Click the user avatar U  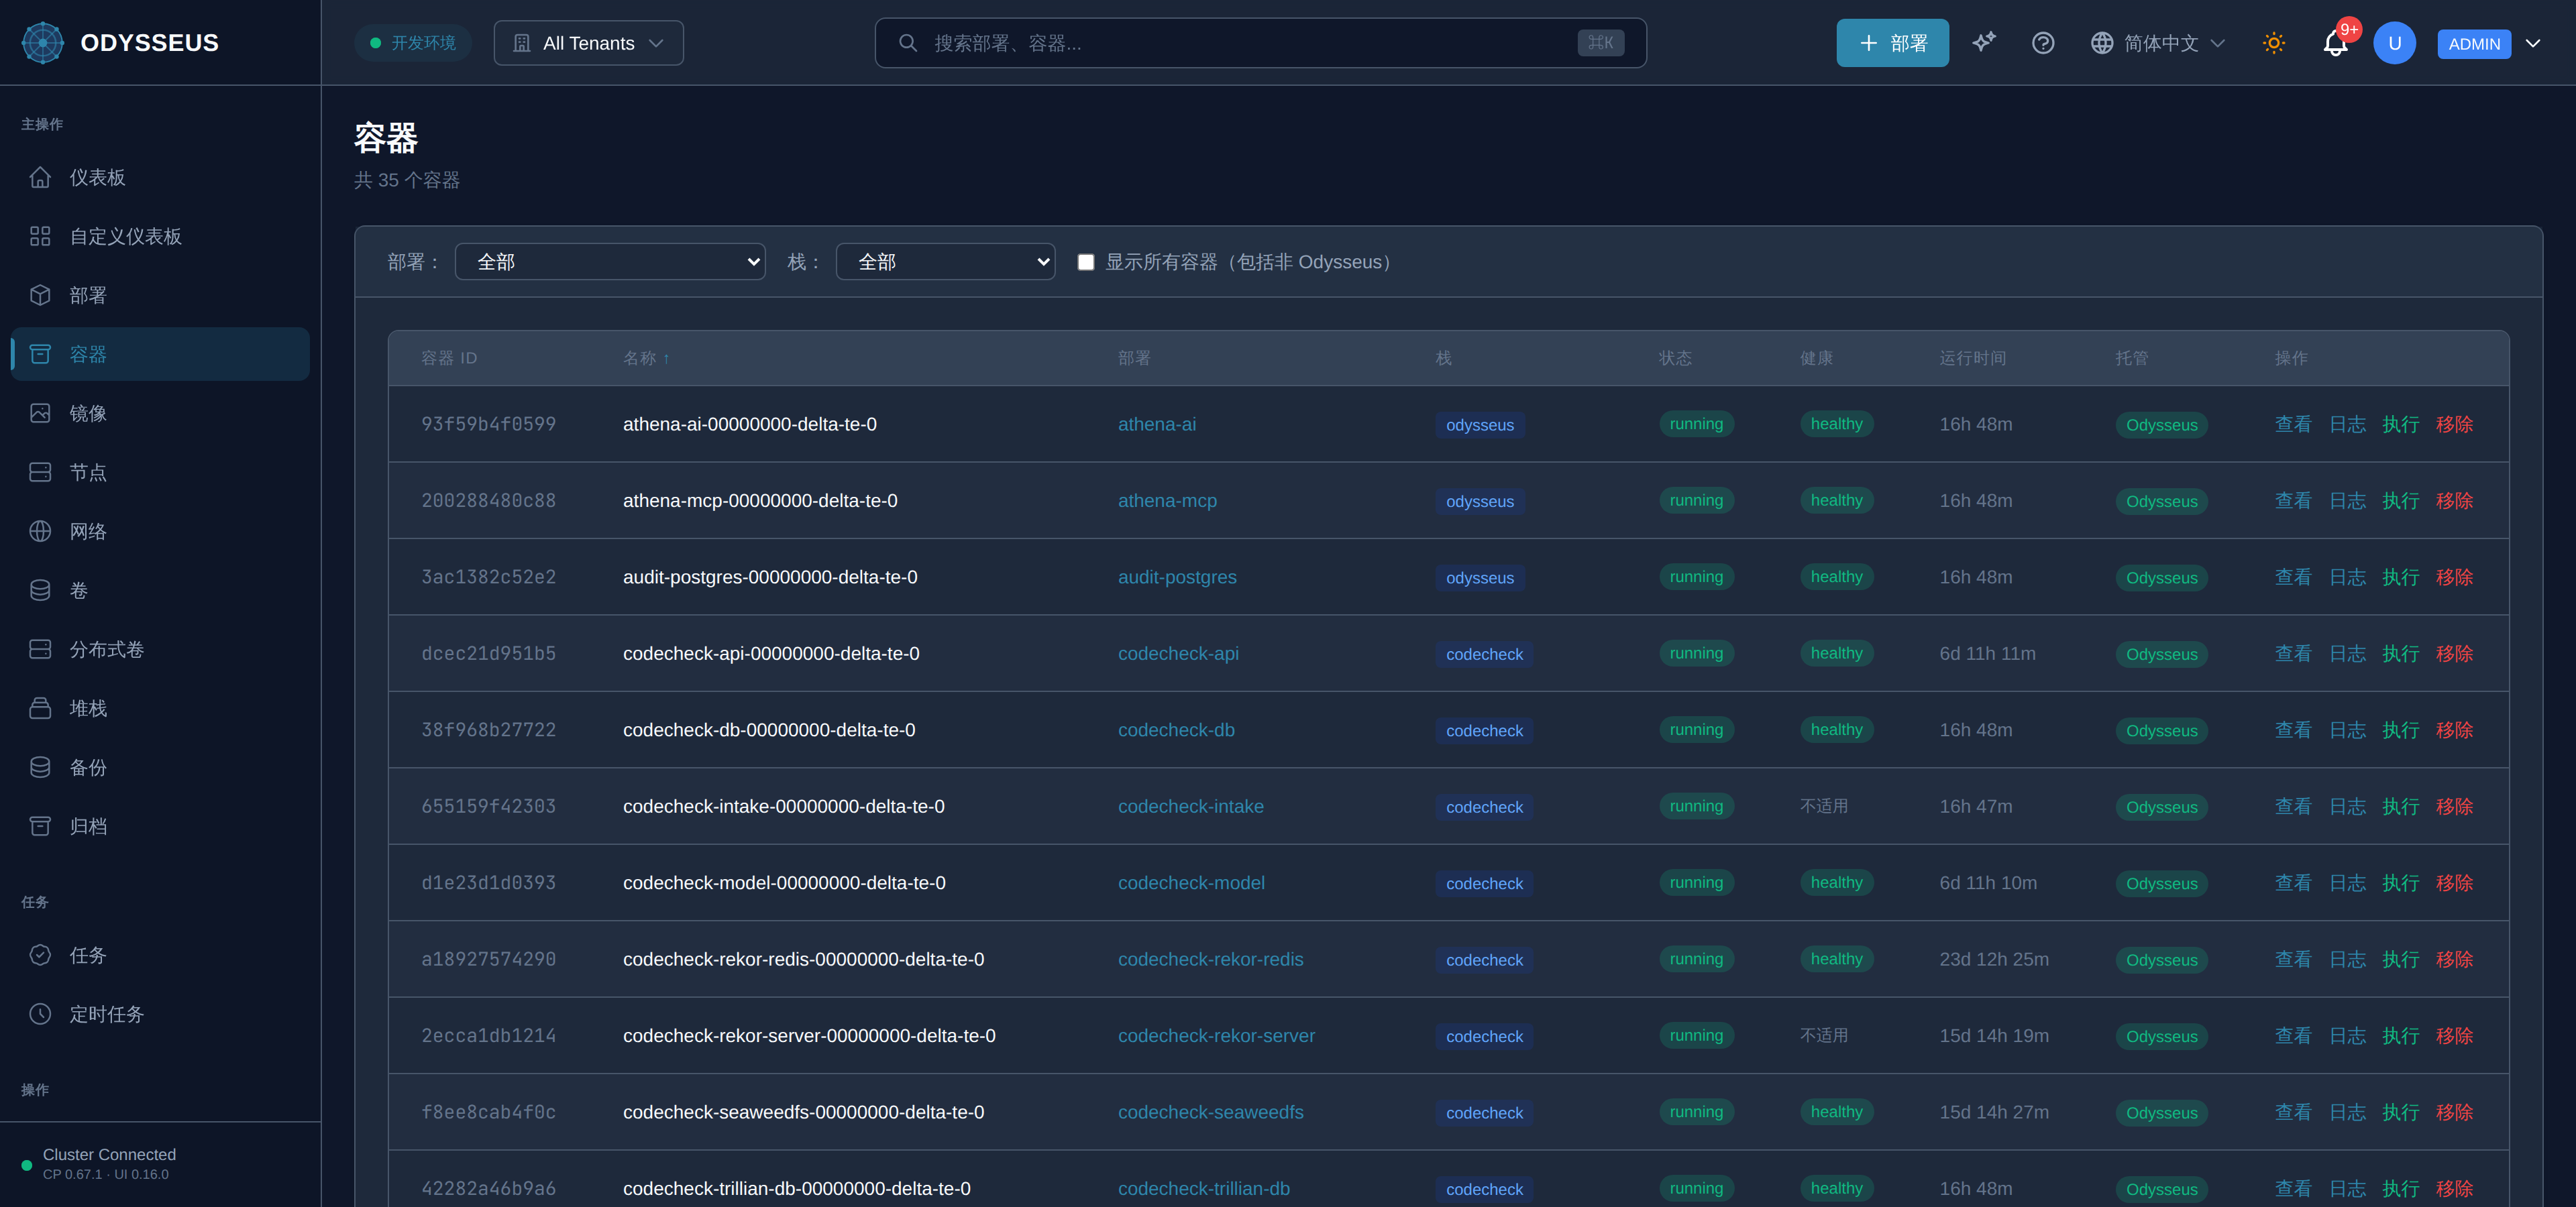point(2394,43)
